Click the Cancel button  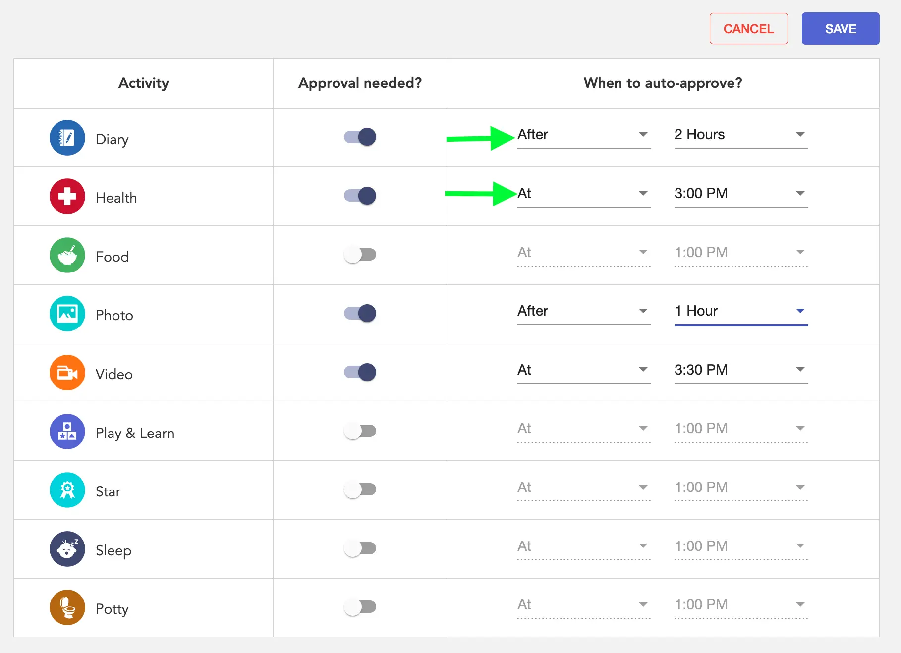coord(748,29)
